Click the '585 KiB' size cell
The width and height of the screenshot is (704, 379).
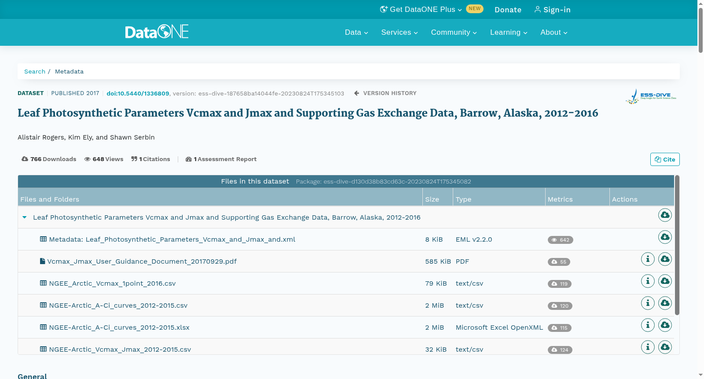point(438,261)
